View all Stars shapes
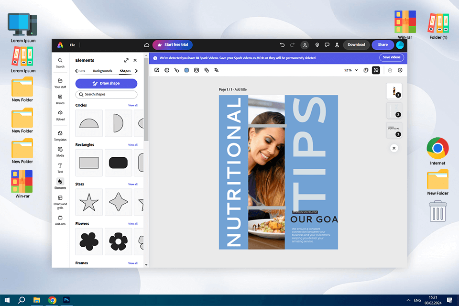Screen dimensions: 459x306 tap(132, 185)
